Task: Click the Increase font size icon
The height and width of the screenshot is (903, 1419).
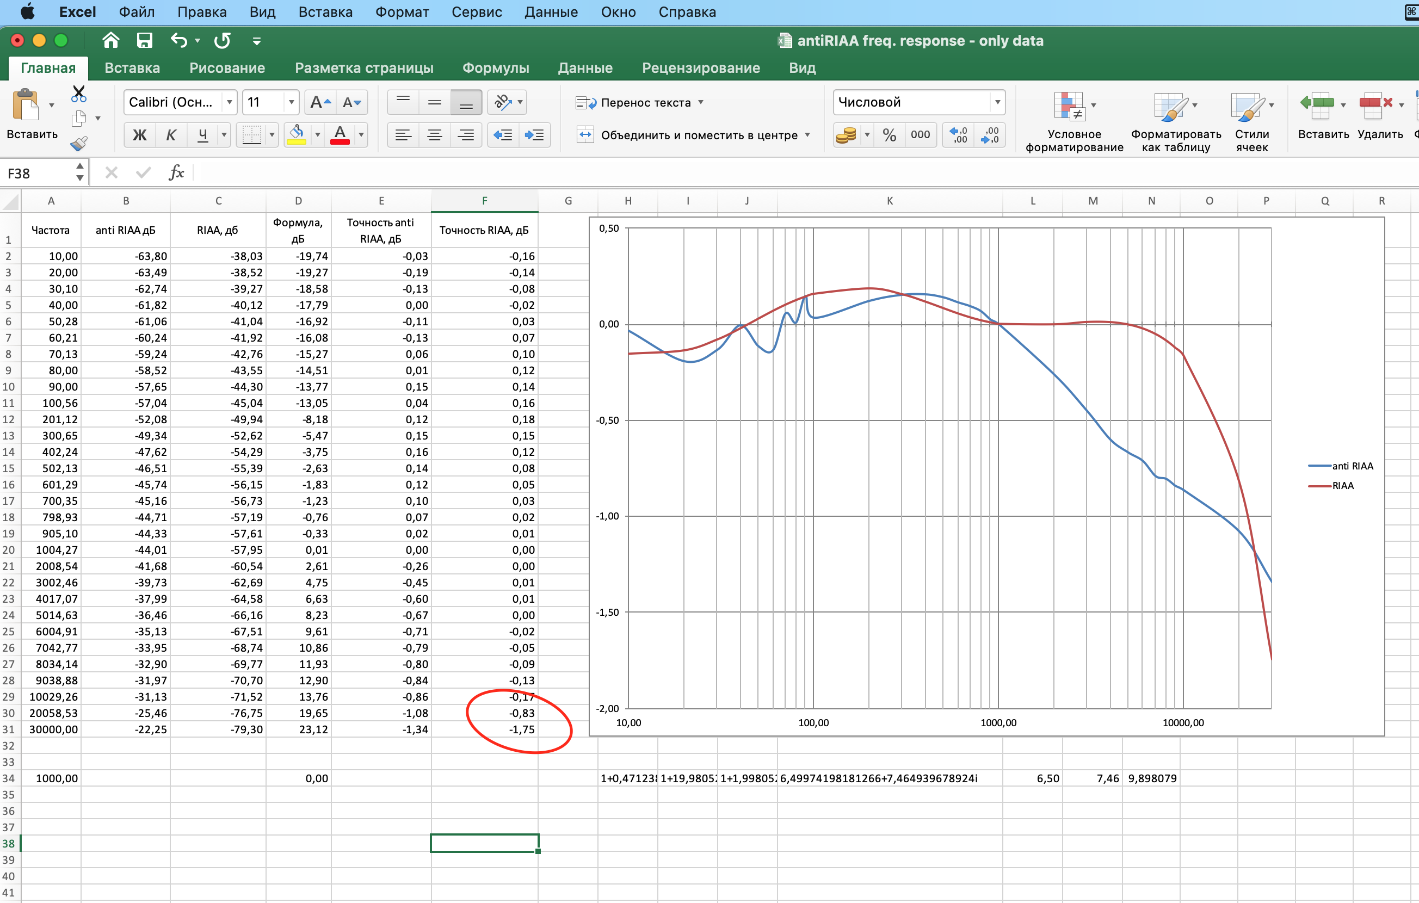Action: coord(320,102)
